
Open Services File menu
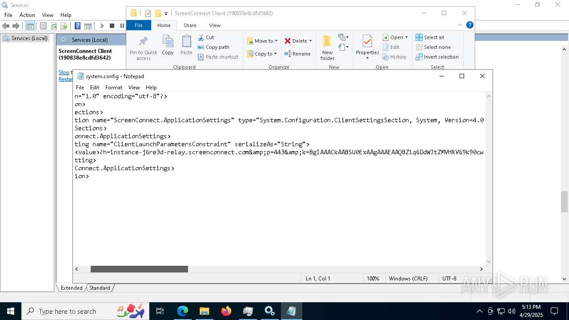[x=8, y=15]
